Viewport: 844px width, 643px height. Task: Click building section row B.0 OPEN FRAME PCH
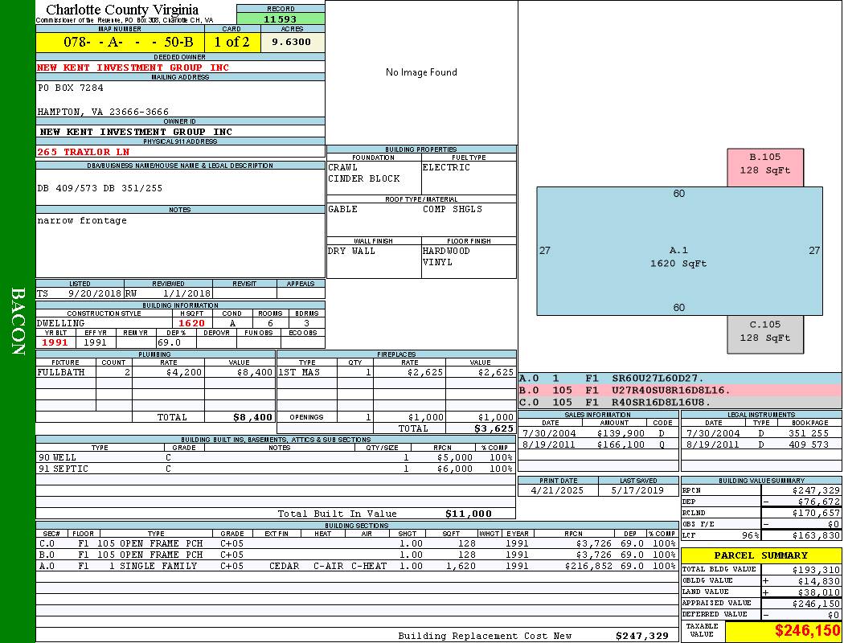357,555
